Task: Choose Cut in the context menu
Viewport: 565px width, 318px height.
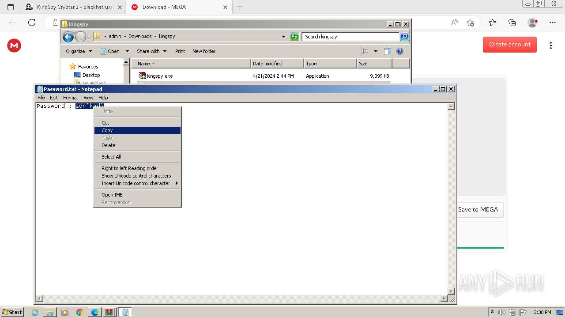Action: tap(137, 123)
